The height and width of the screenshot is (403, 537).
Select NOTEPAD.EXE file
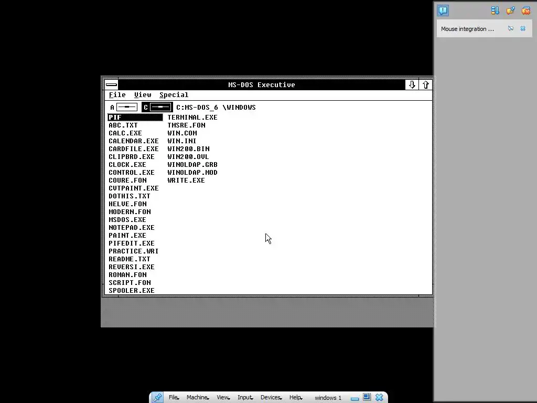click(132, 228)
